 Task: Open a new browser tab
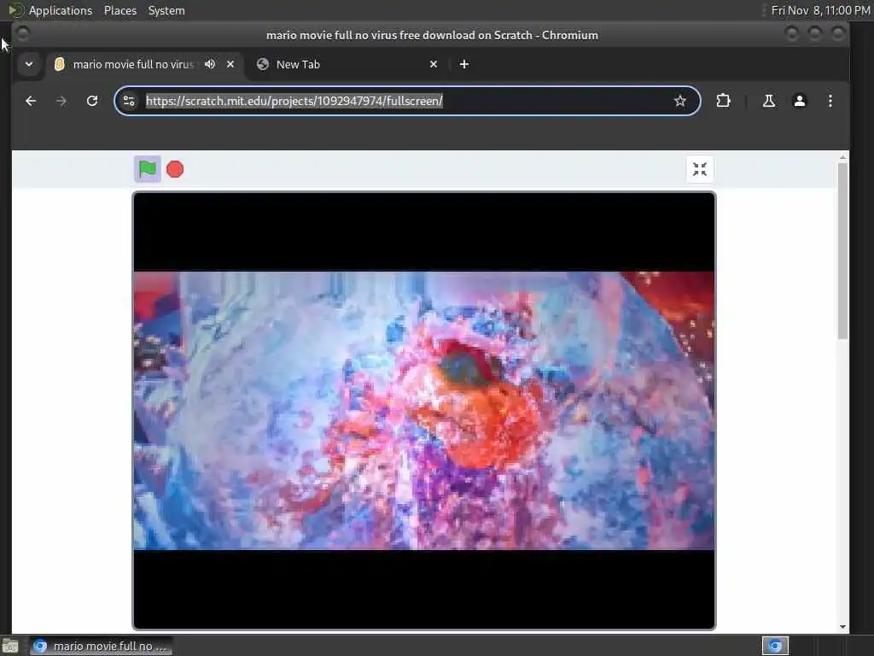click(x=463, y=64)
